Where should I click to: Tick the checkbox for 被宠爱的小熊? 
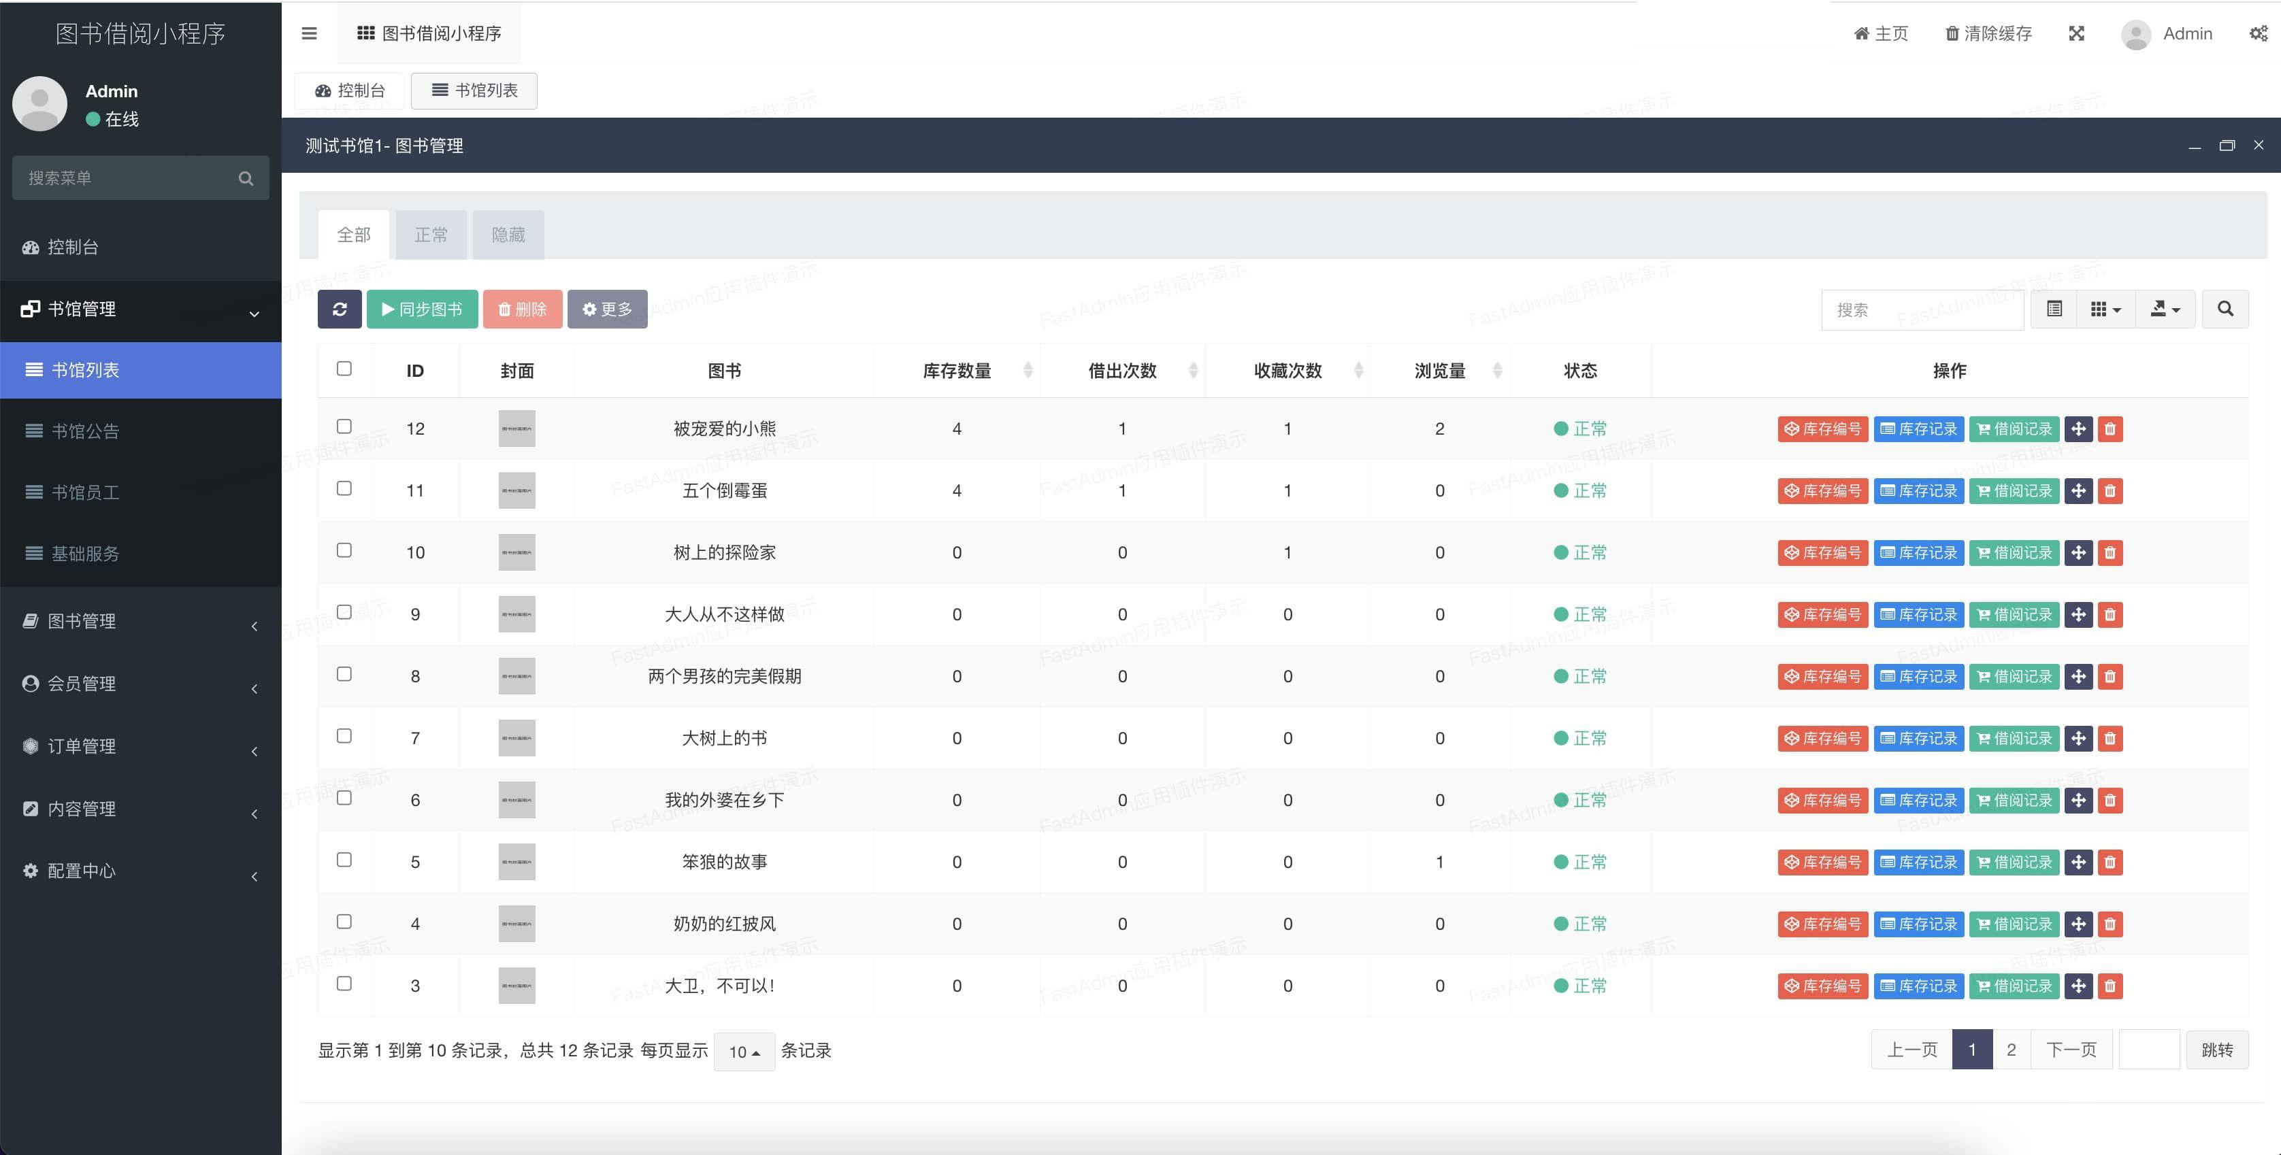point(344,426)
